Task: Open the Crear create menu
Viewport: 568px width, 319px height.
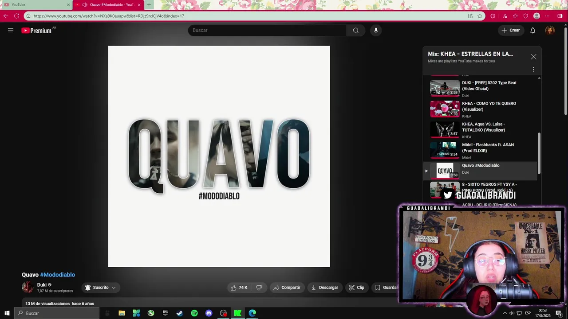Action: (510, 30)
